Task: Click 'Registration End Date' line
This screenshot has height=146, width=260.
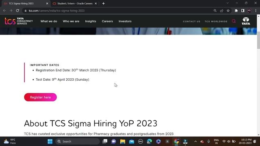Action: [76, 70]
